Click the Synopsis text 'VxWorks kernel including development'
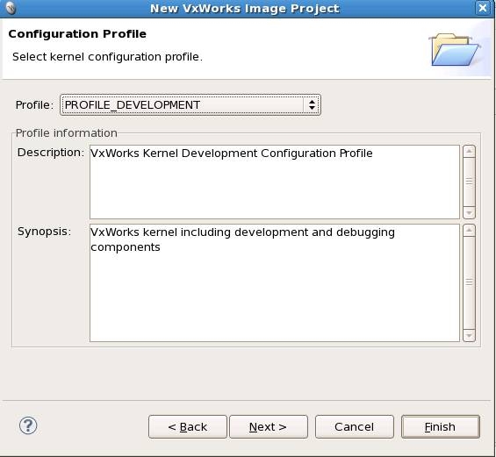 tap(199, 232)
